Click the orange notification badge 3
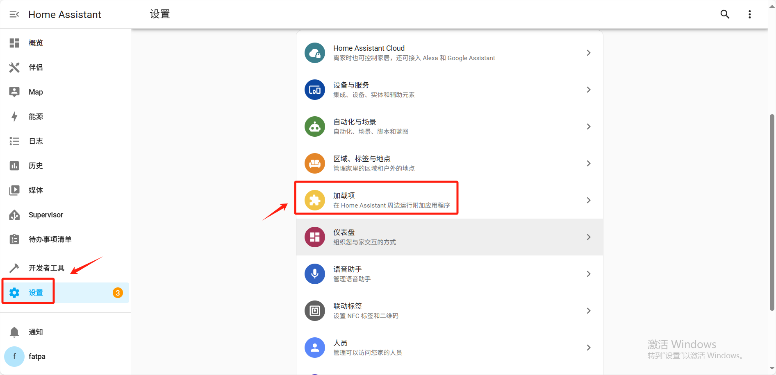 tap(118, 293)
